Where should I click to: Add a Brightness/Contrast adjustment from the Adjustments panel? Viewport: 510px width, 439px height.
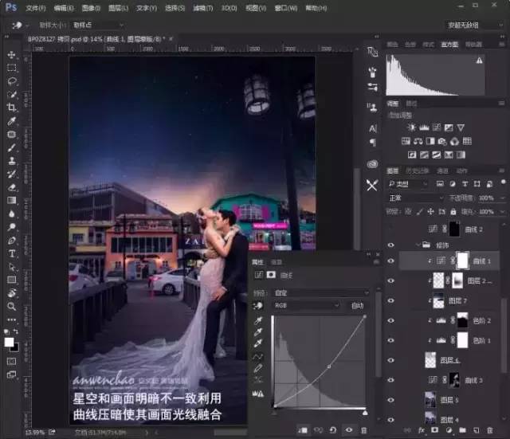click(412, 127)
